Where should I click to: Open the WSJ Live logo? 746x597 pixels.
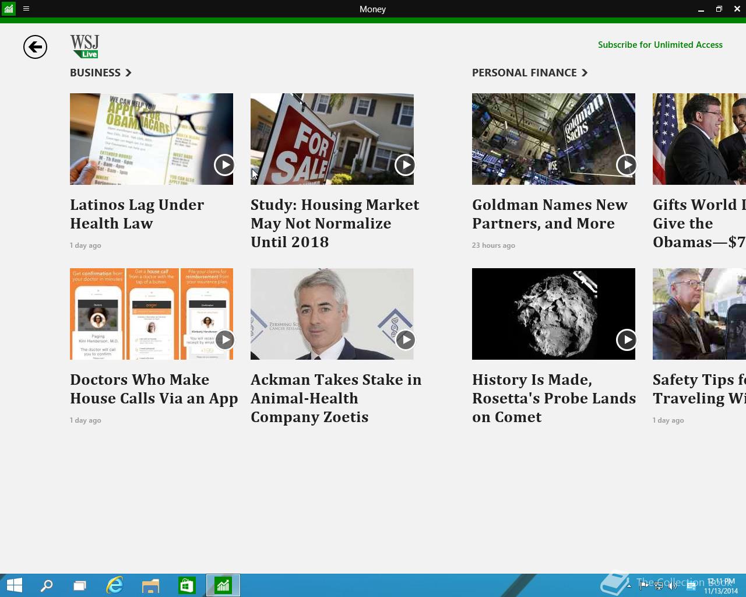[x=85, y=46]
